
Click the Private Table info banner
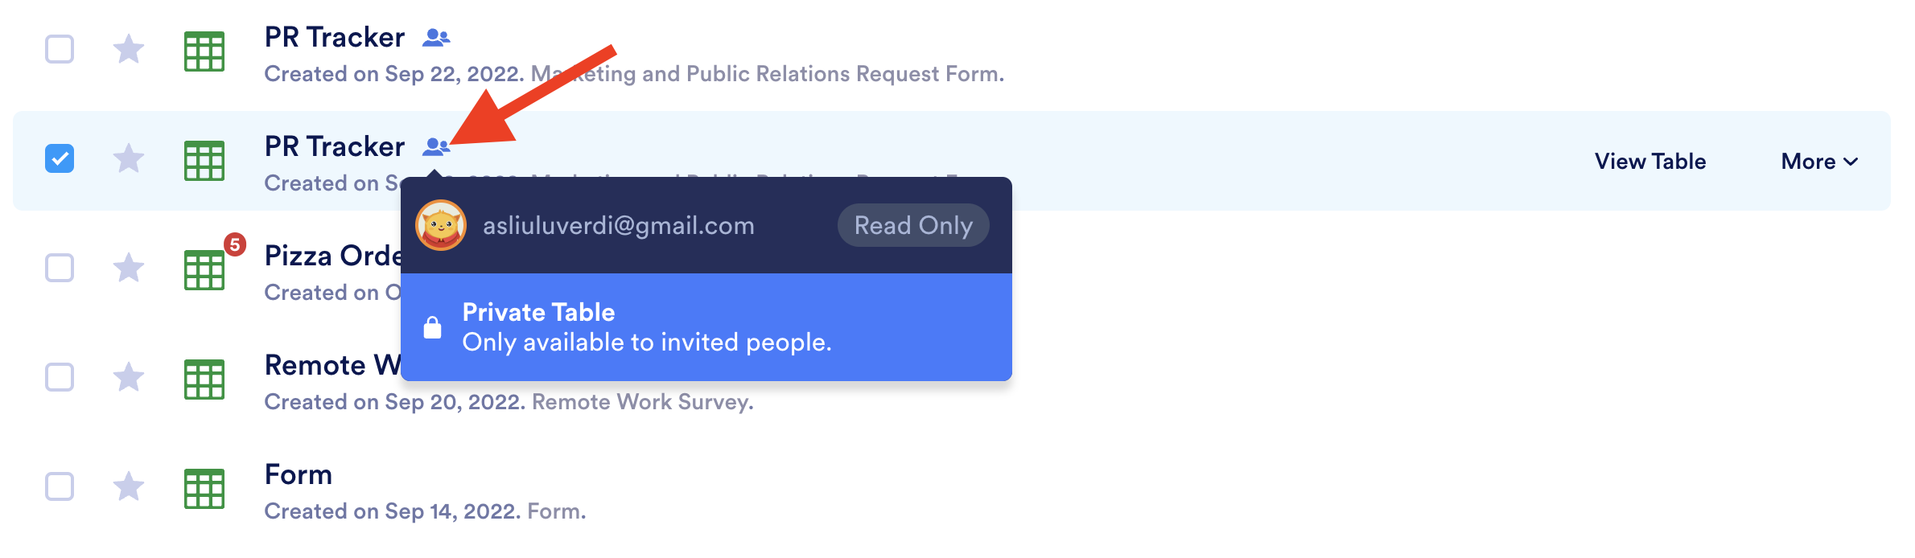coord(706,327)
